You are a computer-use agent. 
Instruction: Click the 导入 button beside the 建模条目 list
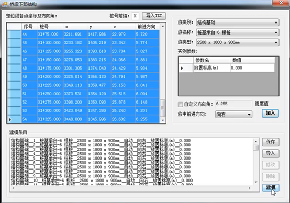tap(271, 153)
